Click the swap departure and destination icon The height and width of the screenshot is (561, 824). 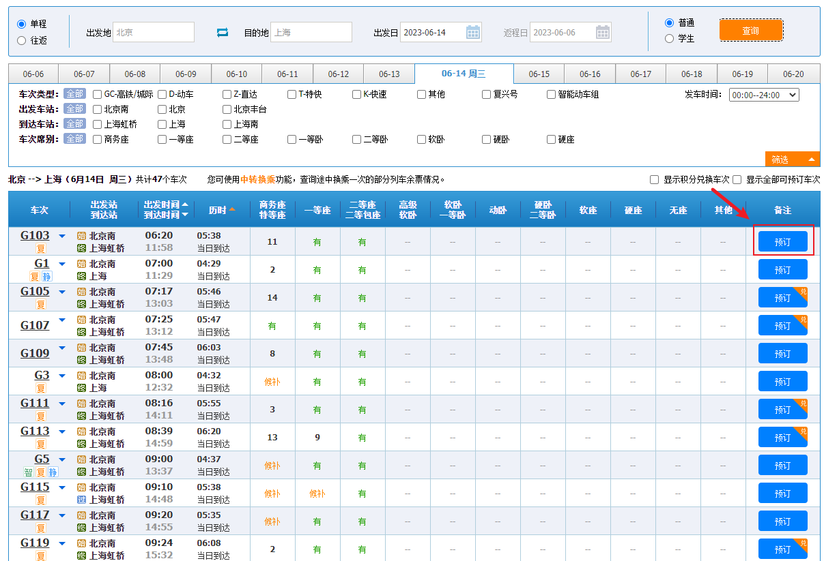point(223,32)
